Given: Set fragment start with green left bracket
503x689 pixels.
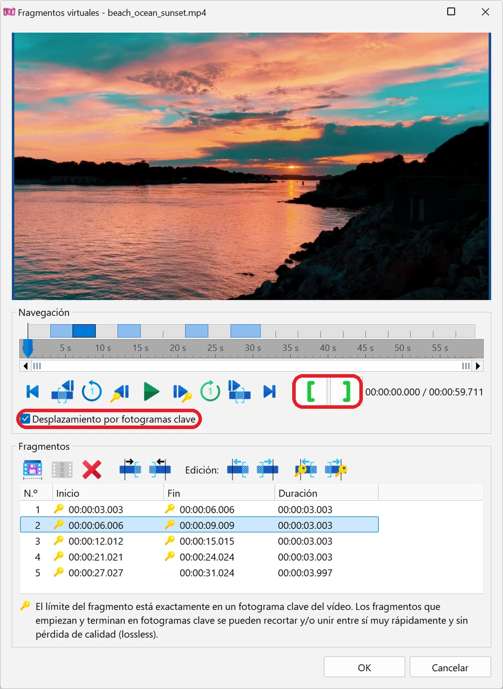Looking at the screenshot, I should click(x=311, y=391).
